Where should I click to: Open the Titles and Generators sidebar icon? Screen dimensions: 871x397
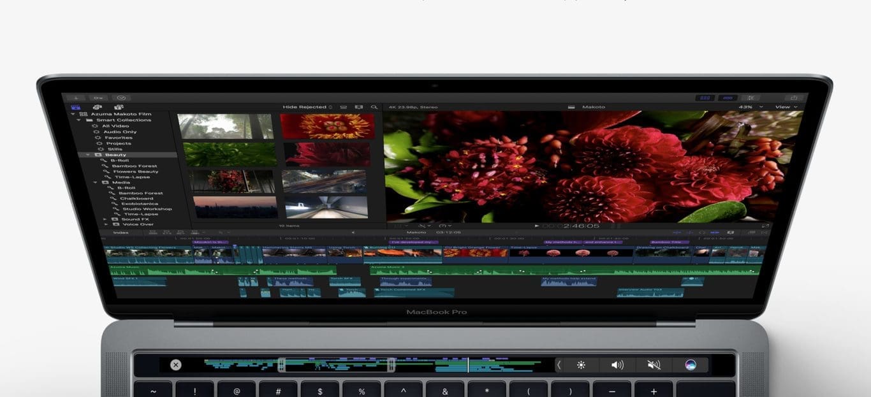coord(118,108)
